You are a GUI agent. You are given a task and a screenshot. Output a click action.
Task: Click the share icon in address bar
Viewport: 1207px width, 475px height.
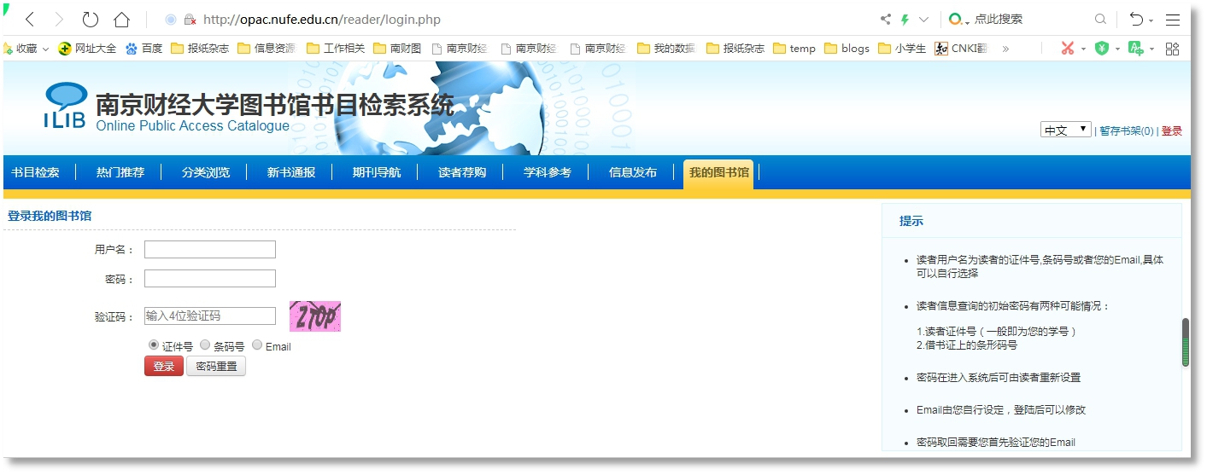tap(886, 19)
